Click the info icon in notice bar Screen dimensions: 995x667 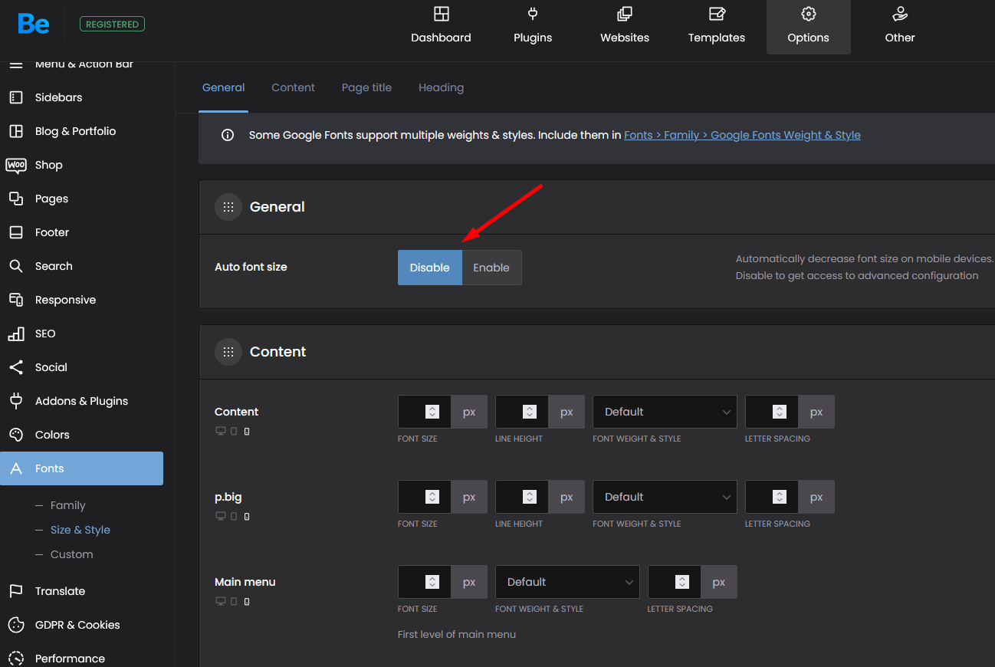(228, 135)
